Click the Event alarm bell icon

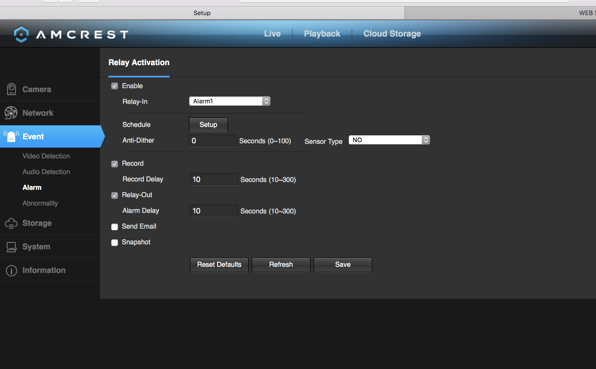click(11, 136)
